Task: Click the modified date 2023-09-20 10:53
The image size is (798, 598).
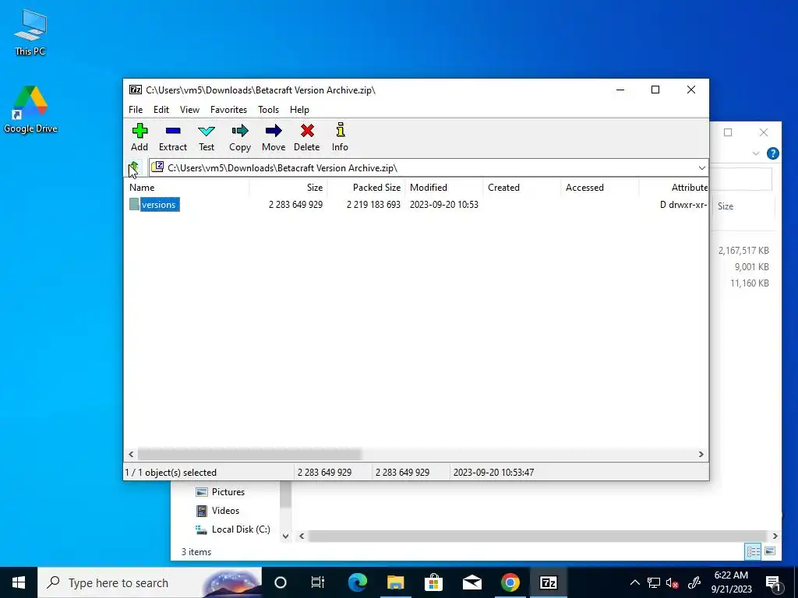Action: coord(443,205)
